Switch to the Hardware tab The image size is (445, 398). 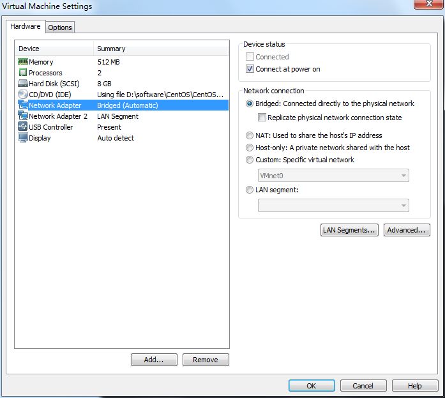coord(26,26)
